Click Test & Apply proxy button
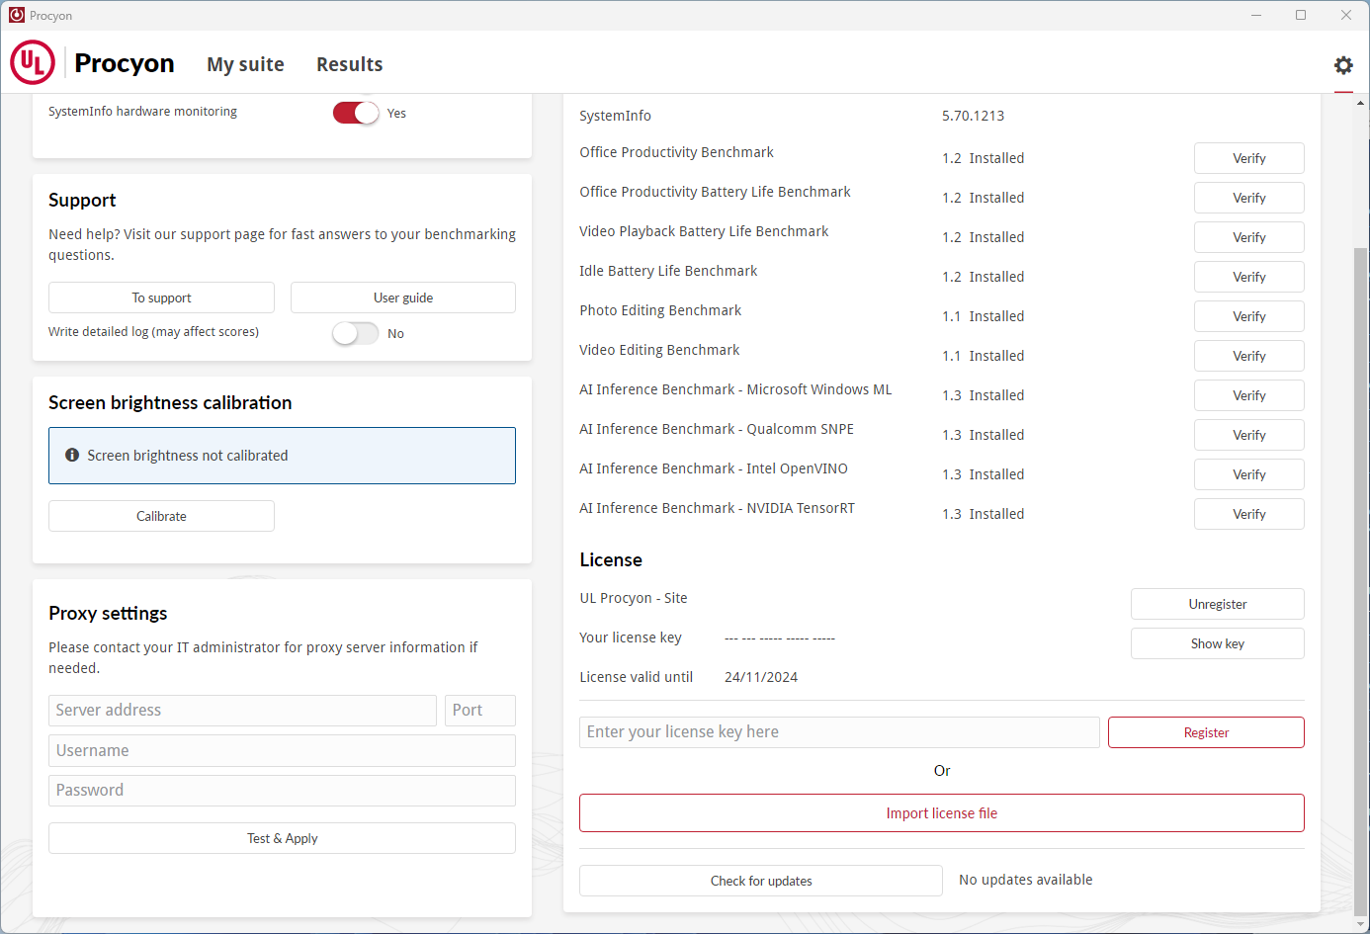The width and height of the screenshot is (1370, 934). tap(282, 838)
